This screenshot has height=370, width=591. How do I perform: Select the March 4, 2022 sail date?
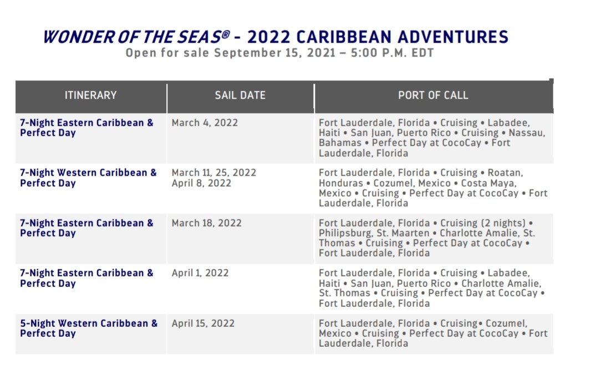pos(205,123)
